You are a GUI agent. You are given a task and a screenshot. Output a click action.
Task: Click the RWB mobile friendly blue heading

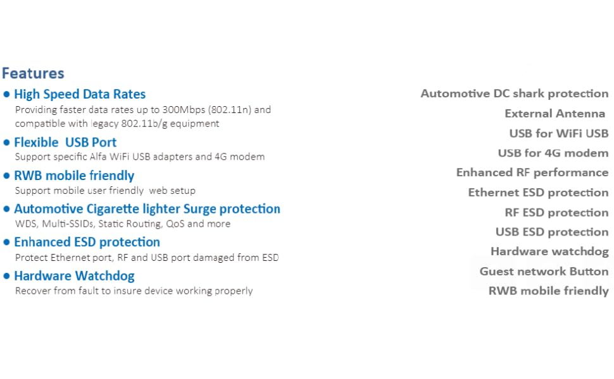(74, 176)
